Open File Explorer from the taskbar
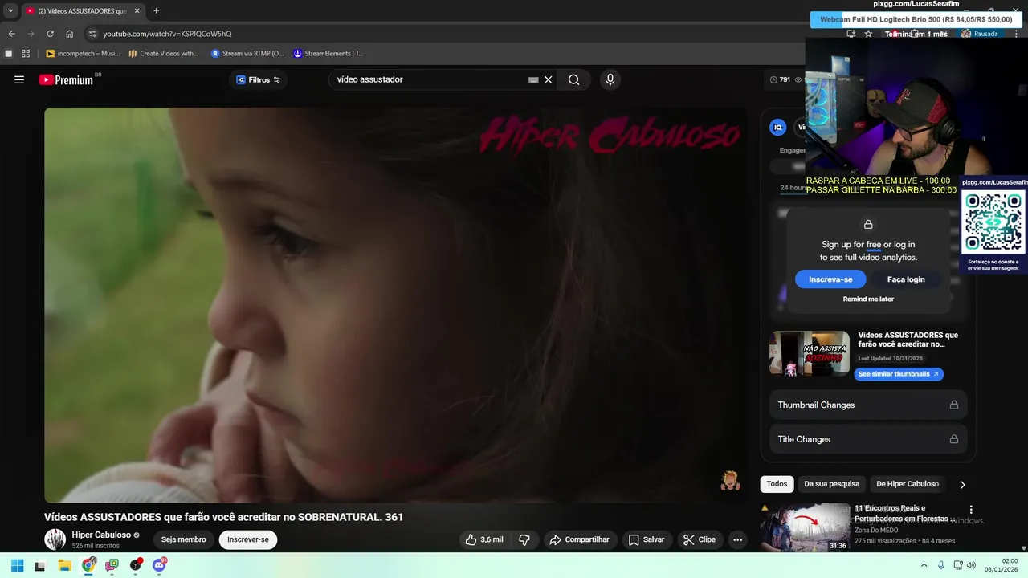The height and width of the screenshot is (578, 1028). click(64, 565)
